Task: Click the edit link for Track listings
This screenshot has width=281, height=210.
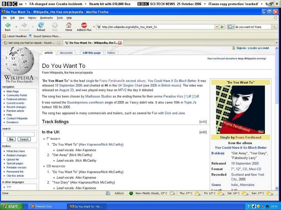Action: (203, 121)
